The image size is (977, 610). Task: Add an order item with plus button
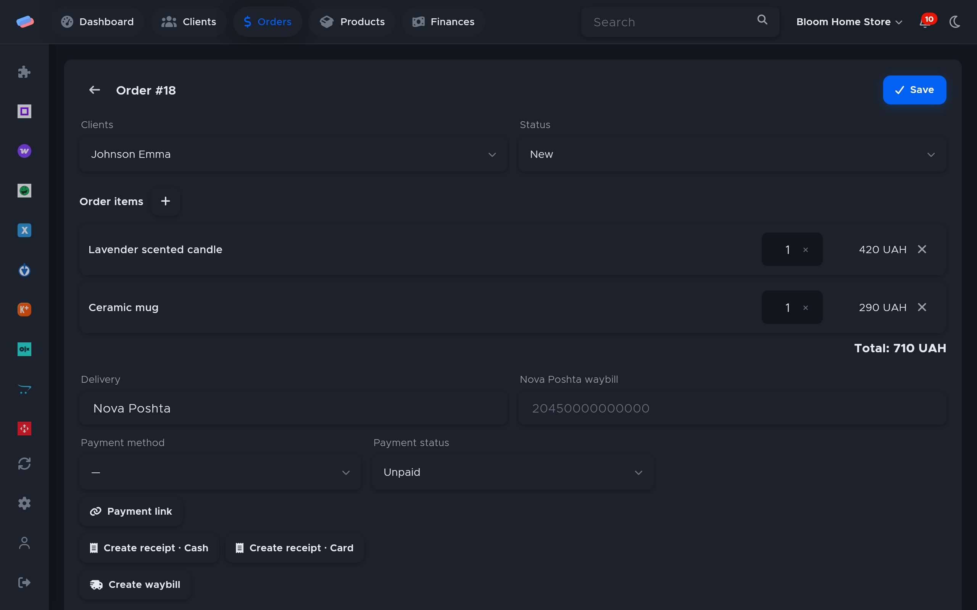coord(166,201)
